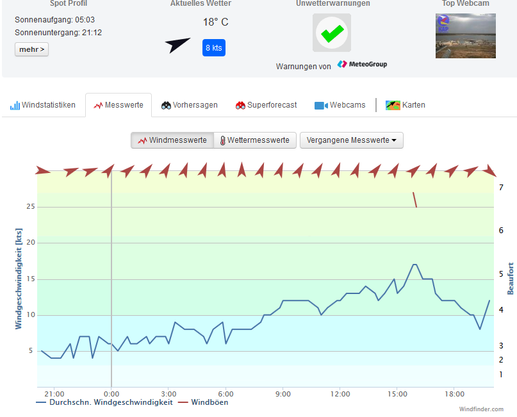Click the Windgeschwindigkeit [kts] axis title
The width and height of the screenshot is (517, 417).
[19, 279]
